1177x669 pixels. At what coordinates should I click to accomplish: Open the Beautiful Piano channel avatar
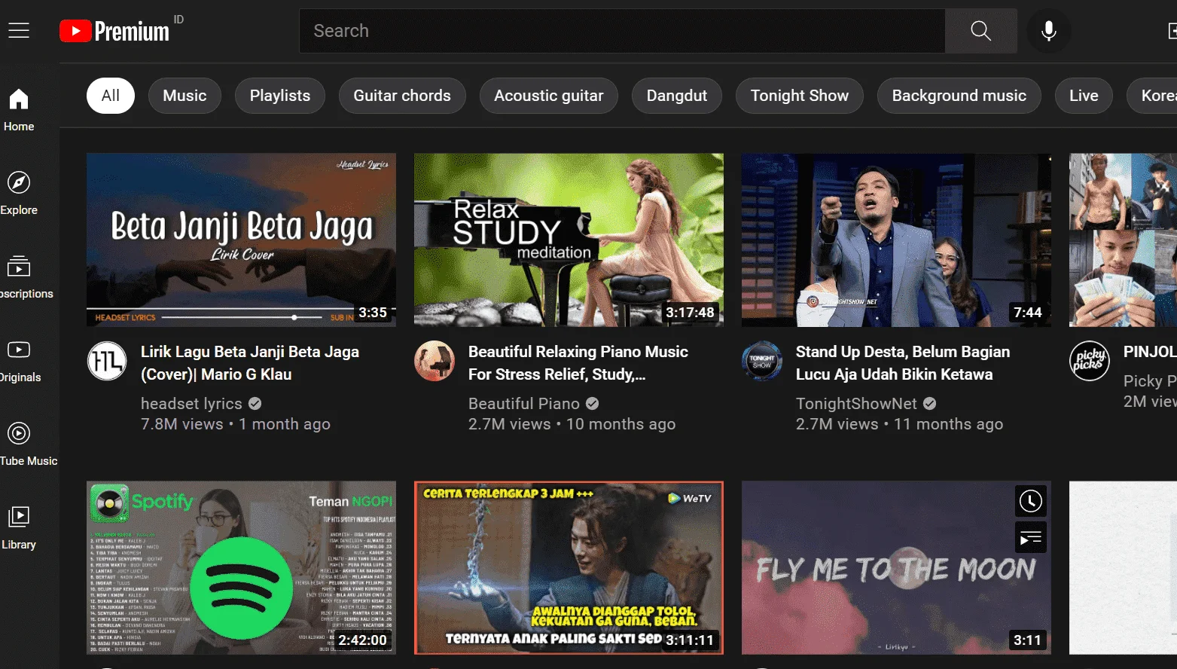(435, 361)
